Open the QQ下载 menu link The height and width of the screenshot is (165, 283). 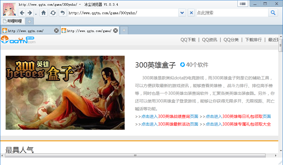(188, 40)
